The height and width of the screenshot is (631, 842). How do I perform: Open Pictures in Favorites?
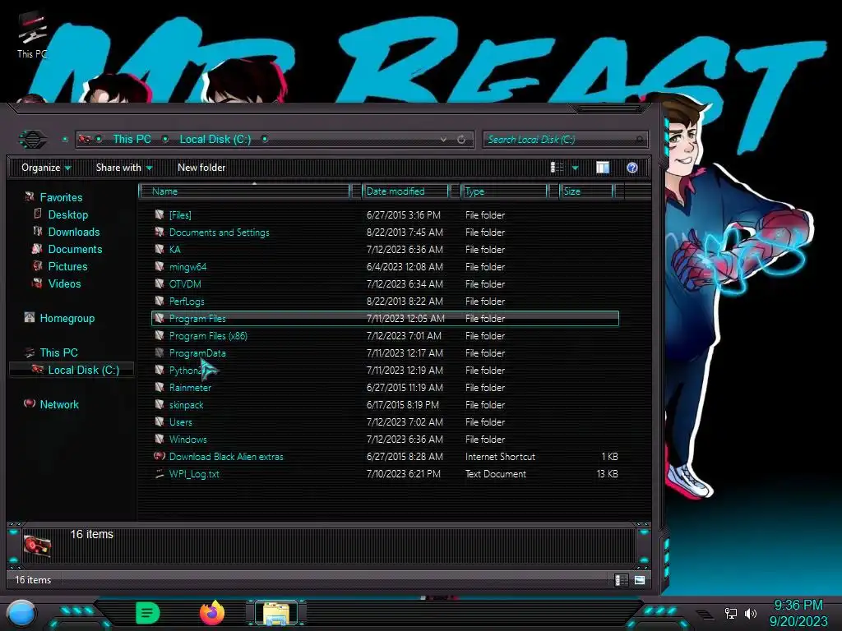coord(67,266)
